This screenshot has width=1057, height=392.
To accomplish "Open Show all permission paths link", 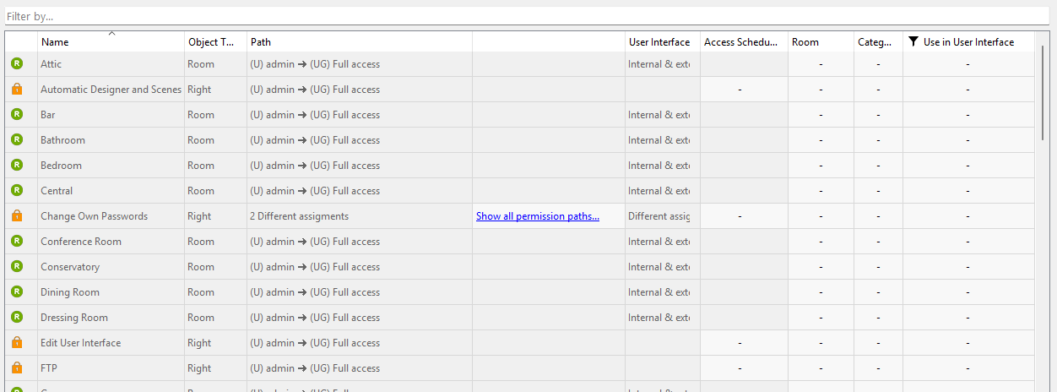I will click(537, 216).
